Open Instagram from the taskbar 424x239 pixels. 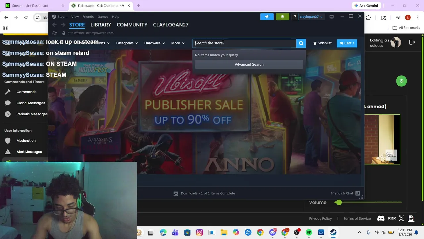[x=199, y=232]
